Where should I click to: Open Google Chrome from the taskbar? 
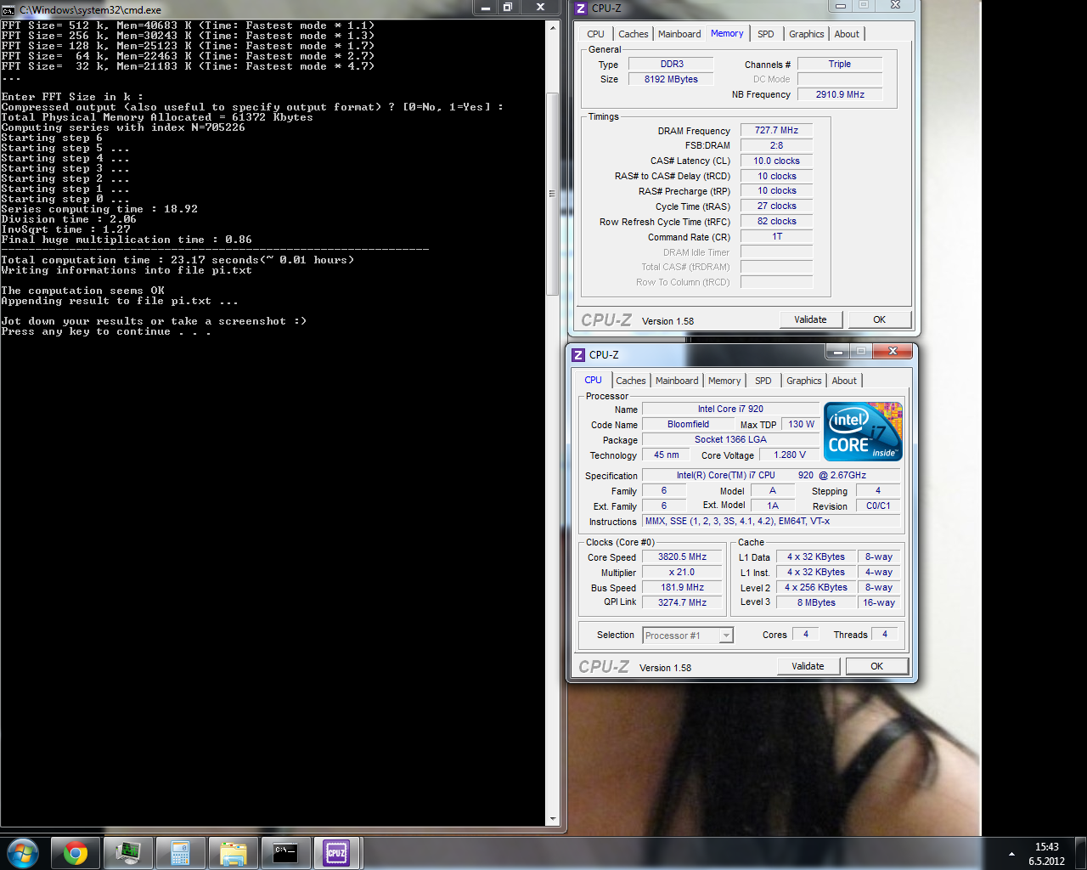(76, 852)
